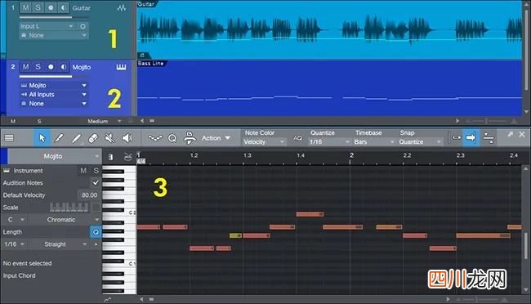Image resolution: width=531 pixels, height=304 pixels.
Task: Uncheck the Audition Notes checkbox
Action: [96, 183]
